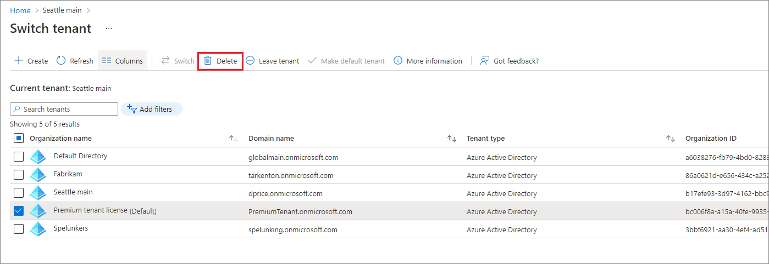This screenshot has height=264, width=769.
Task: Select the Fabrikam organization name
Action: pos(68,174)
